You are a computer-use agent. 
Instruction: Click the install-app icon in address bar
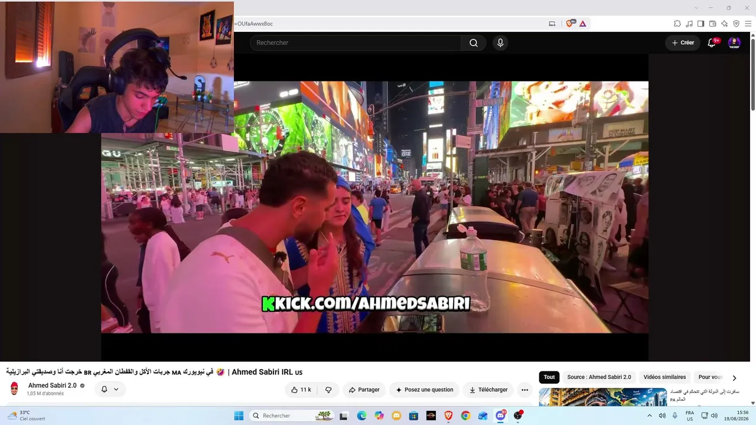click(x=552, y=24)
